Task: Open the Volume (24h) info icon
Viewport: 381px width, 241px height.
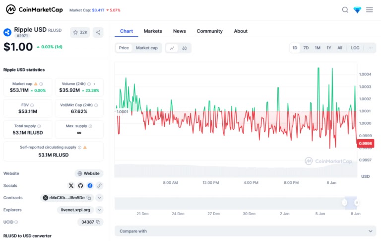Action: pyautogui.click(x=89, y=84)
